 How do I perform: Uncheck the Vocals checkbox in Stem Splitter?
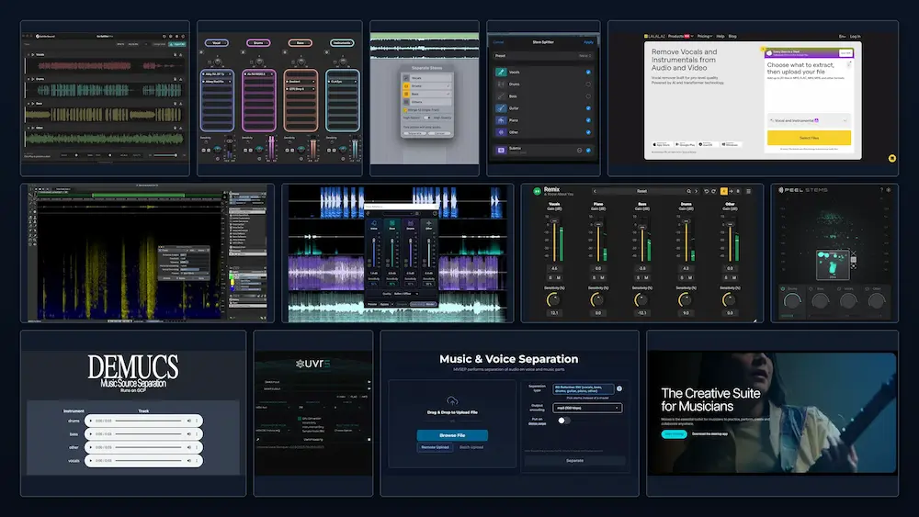[x=588, y=72]
